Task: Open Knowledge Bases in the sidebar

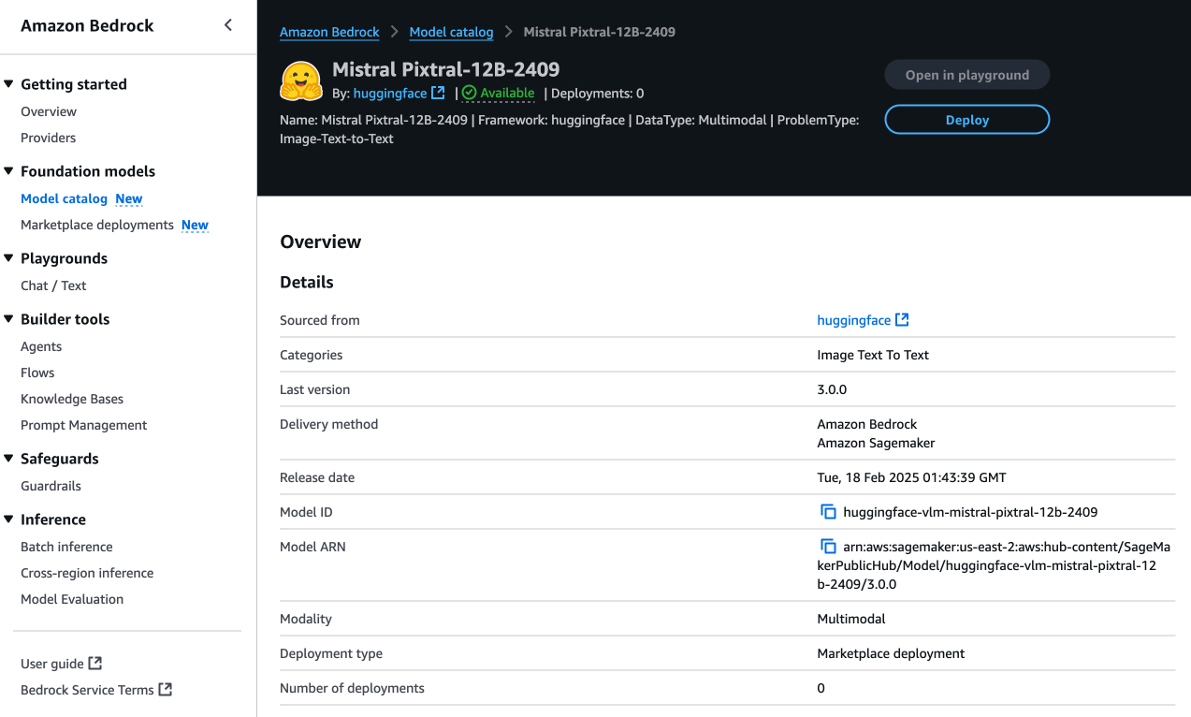Action: click(x=72, y=399)
